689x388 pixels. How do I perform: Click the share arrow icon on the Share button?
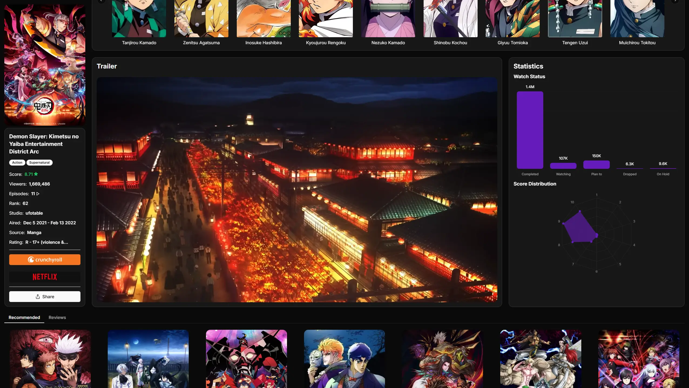click(x=38, y=296)
